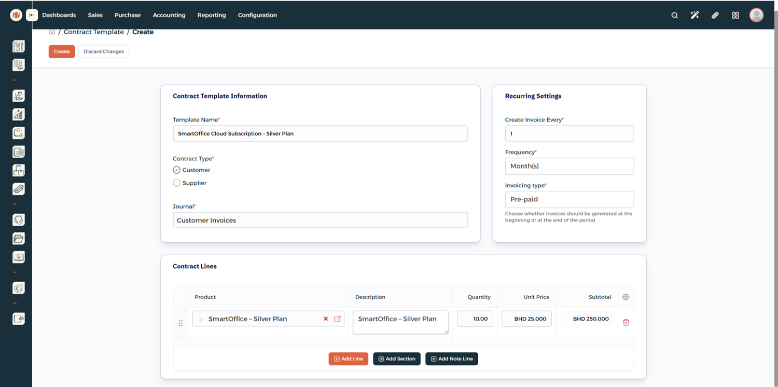The height and width of the screenshot is (387, 778).
Task: Click the Add Section button
Action: point(397,359)
